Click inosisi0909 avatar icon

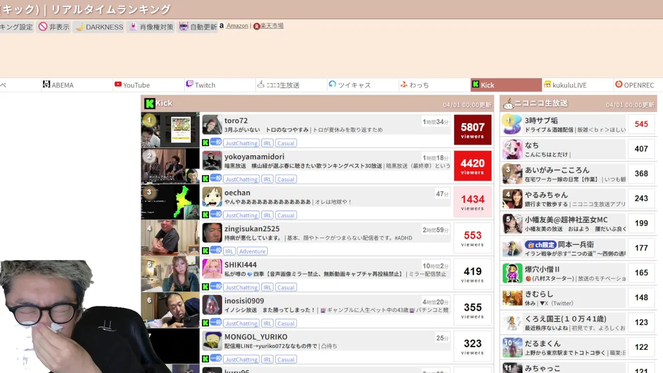212,305
